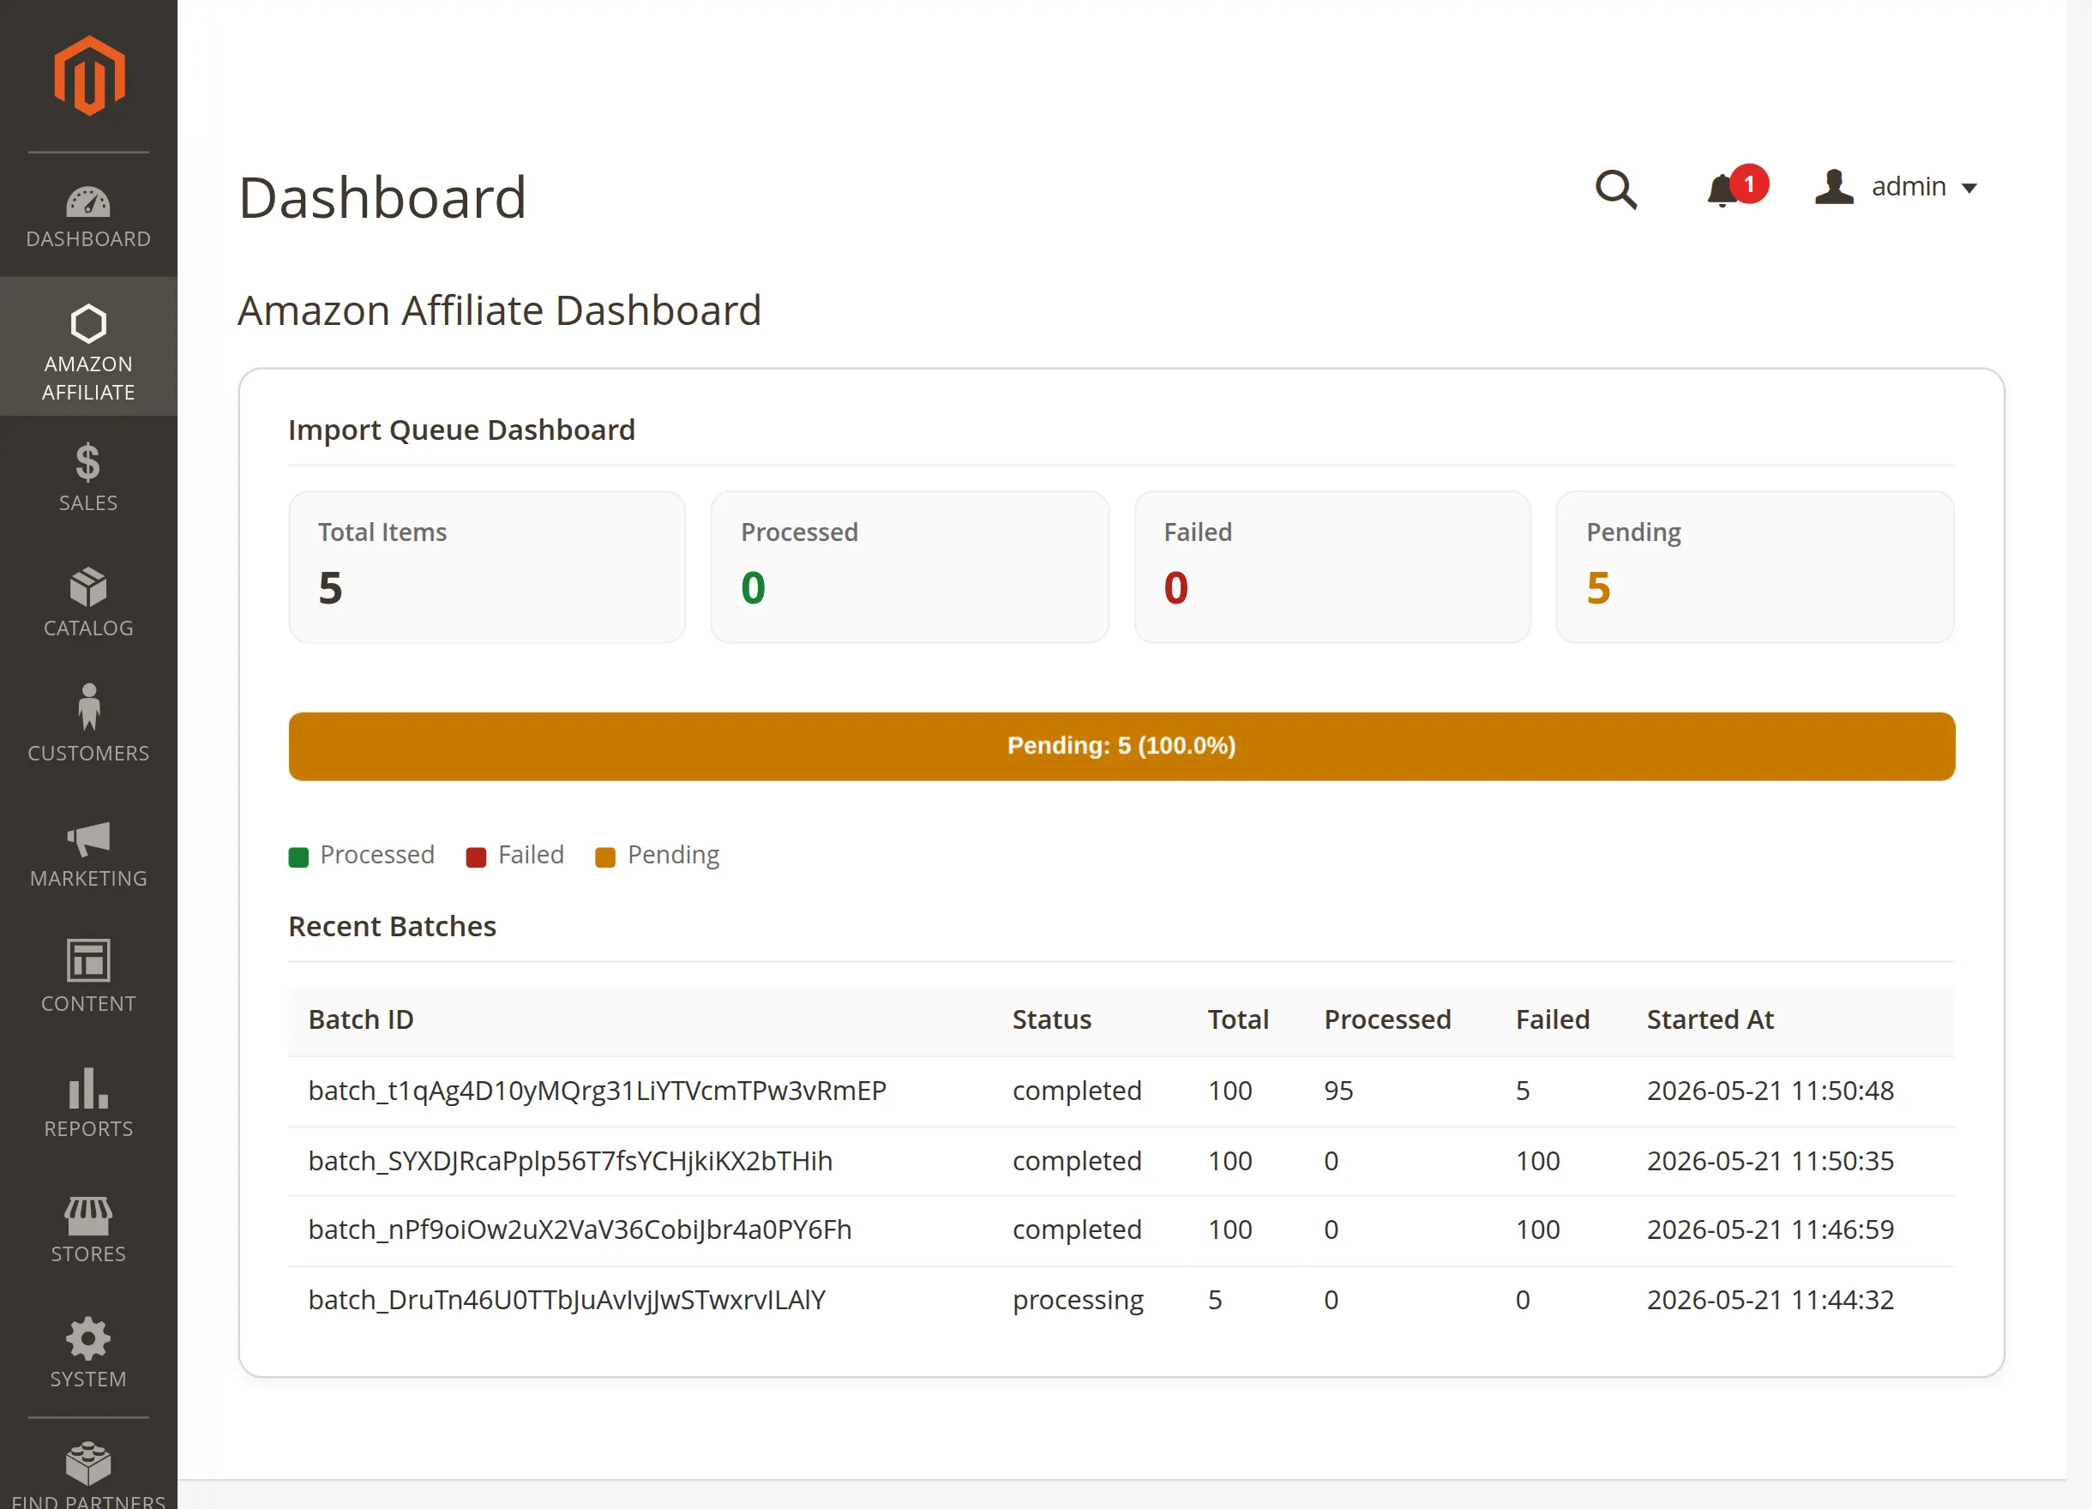The image size is (2092, 1509).
Task: Expand the admin account dropdown arrow
Action: [1969, 188]
